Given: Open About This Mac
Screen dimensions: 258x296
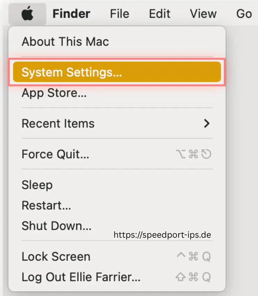Looking at the screenshot, I should pos(65,41).
